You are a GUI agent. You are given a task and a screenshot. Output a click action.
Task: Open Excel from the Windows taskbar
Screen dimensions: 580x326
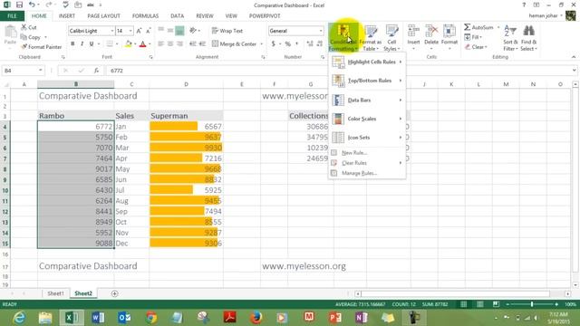[x=72, y=318]
